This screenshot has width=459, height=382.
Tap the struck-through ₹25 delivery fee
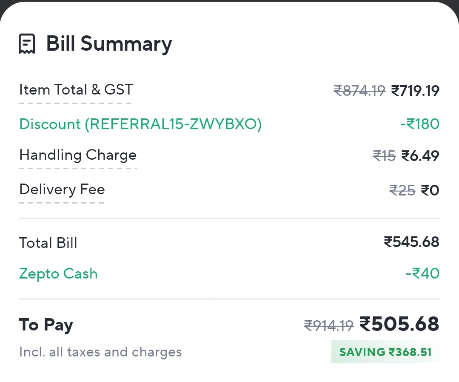(402, 190)
